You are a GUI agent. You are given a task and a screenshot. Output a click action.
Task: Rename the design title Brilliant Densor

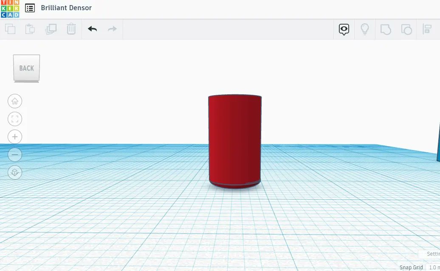point(66,8)
